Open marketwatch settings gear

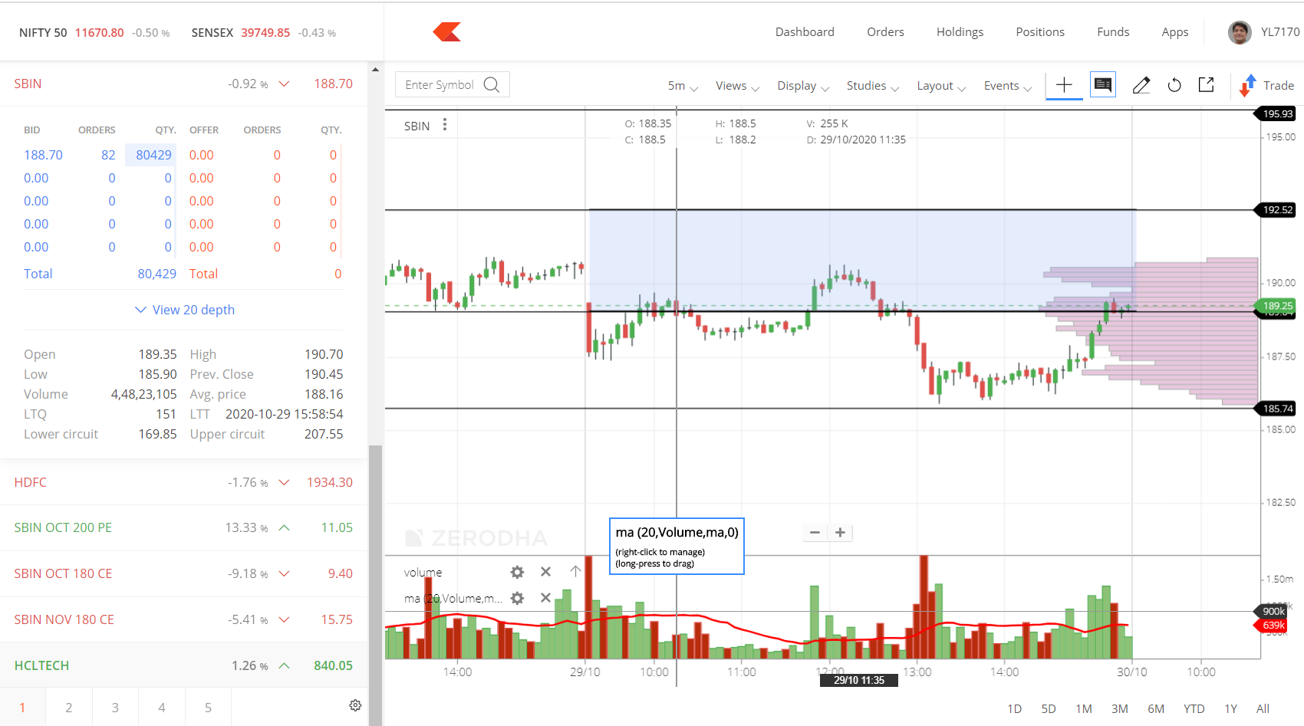point(355,705)
